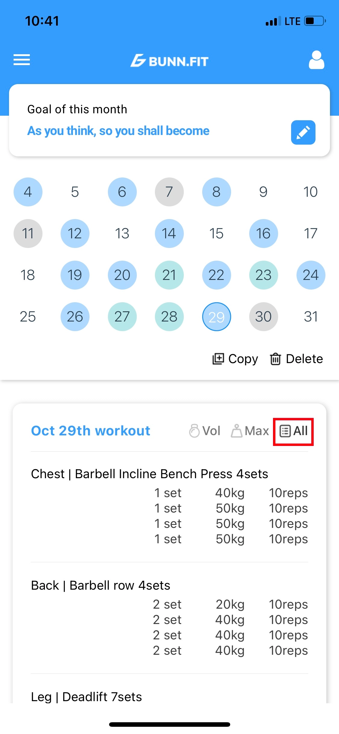Select teal day 23 on calendar

263,275
